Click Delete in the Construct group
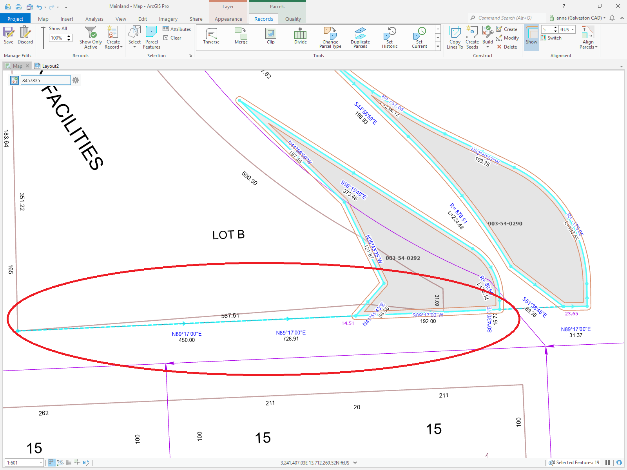627x470 pixels. [507, 47]
